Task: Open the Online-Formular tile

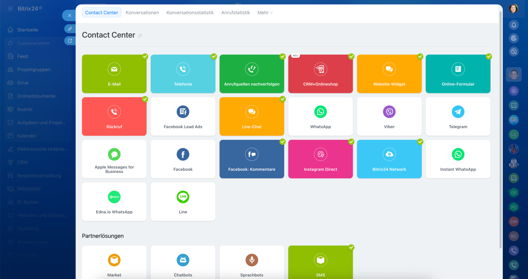Action: (x=458, y=74)
